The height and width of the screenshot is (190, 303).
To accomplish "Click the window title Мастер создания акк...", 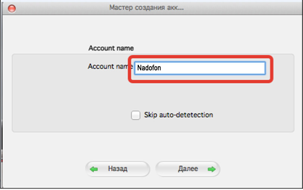I will click(x=147, y=8).
